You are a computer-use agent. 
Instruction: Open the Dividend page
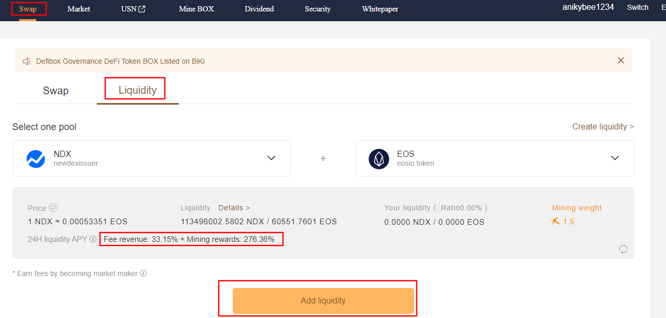(259, 9)
